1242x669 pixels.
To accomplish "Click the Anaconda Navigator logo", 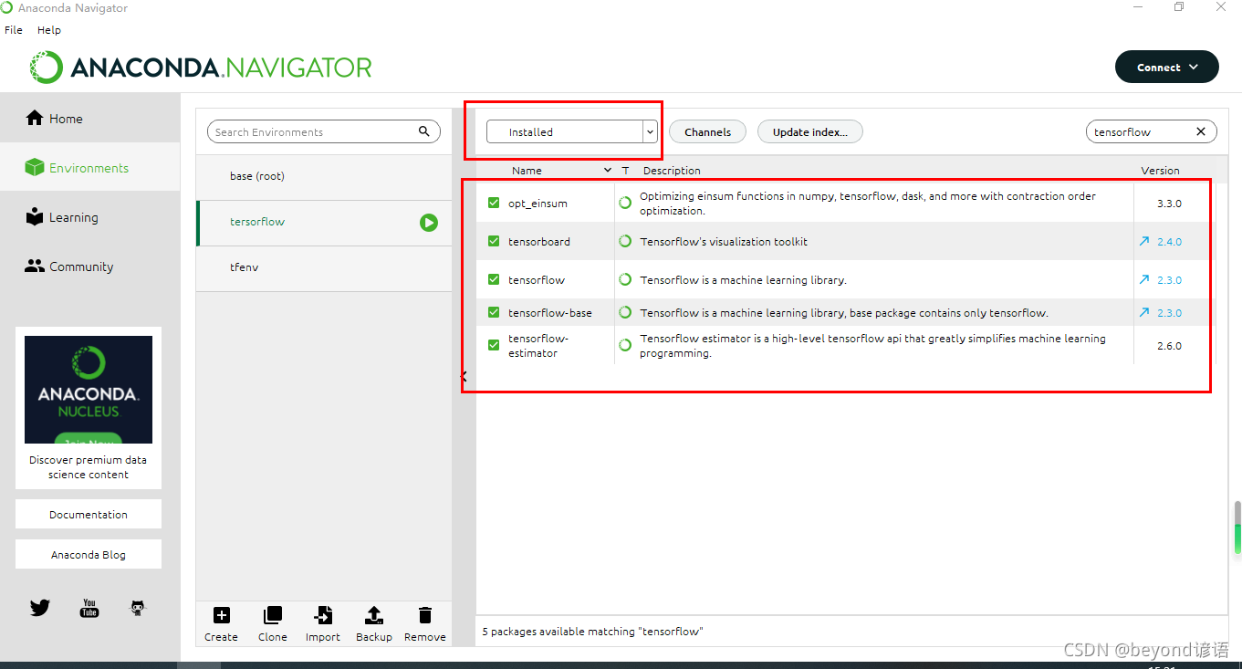I will pos(201,68).
